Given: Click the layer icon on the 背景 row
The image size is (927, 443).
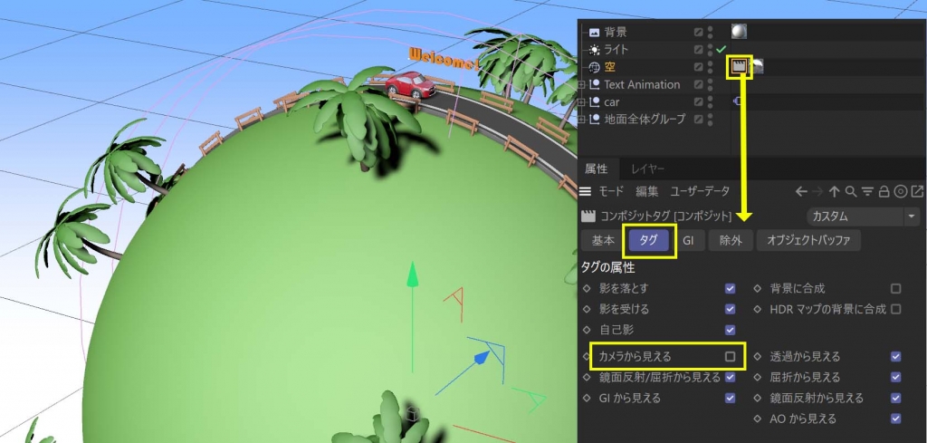Looking at the screenshot, I should click(x=699, y=33).
